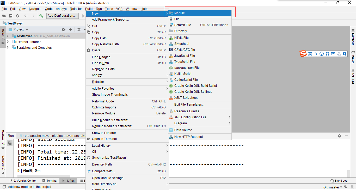Hide the Run panel with minus icon
The height and width of the screenshot is (190, 356).
click(346, 136)
